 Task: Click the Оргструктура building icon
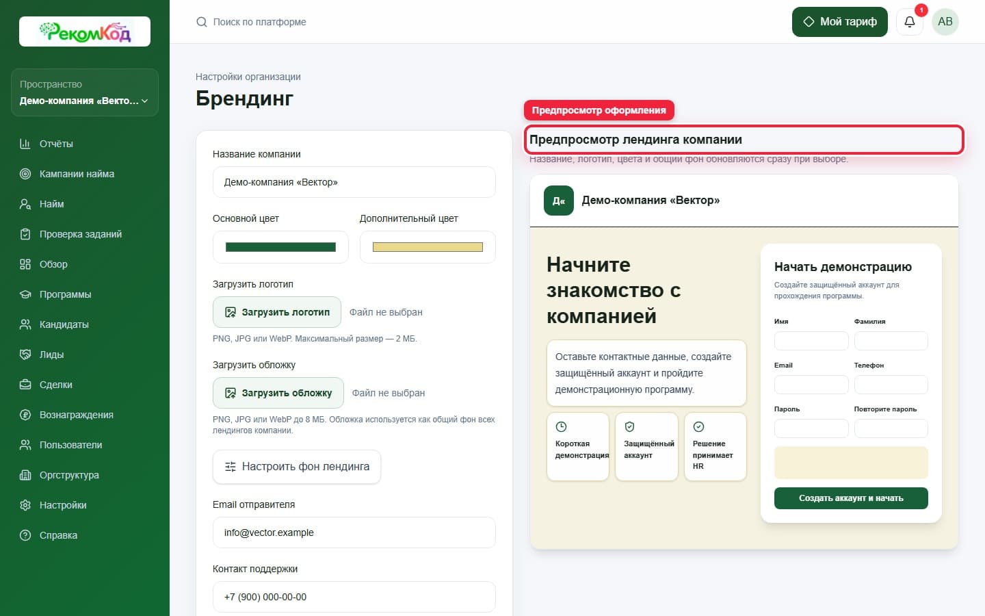(25, 475)
